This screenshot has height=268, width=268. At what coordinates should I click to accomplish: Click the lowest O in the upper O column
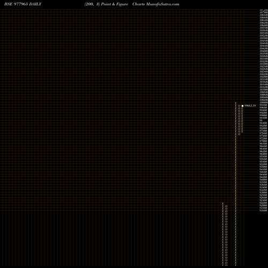[239, 134]
